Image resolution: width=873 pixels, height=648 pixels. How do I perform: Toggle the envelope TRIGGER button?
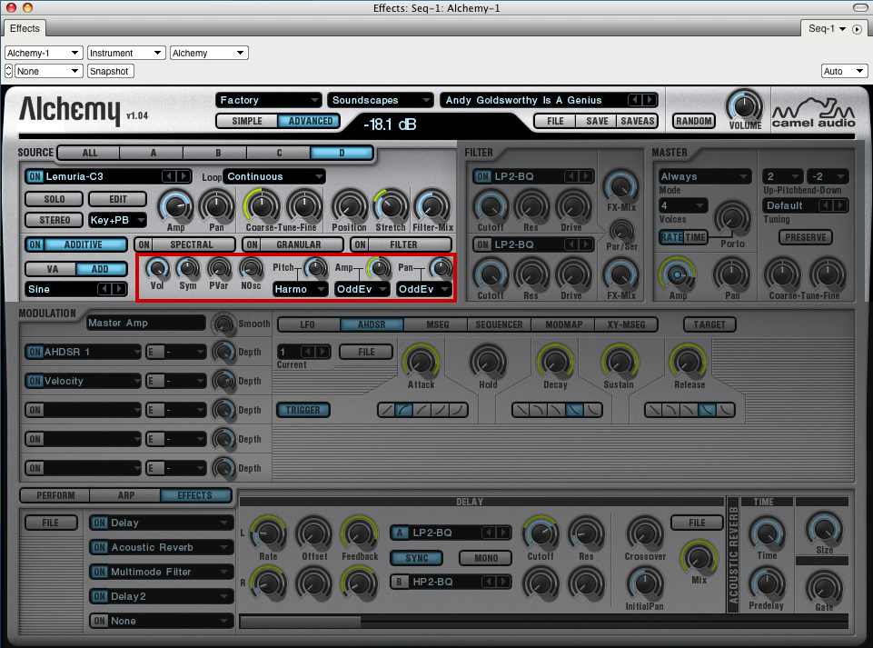click(x=303, y=410)
